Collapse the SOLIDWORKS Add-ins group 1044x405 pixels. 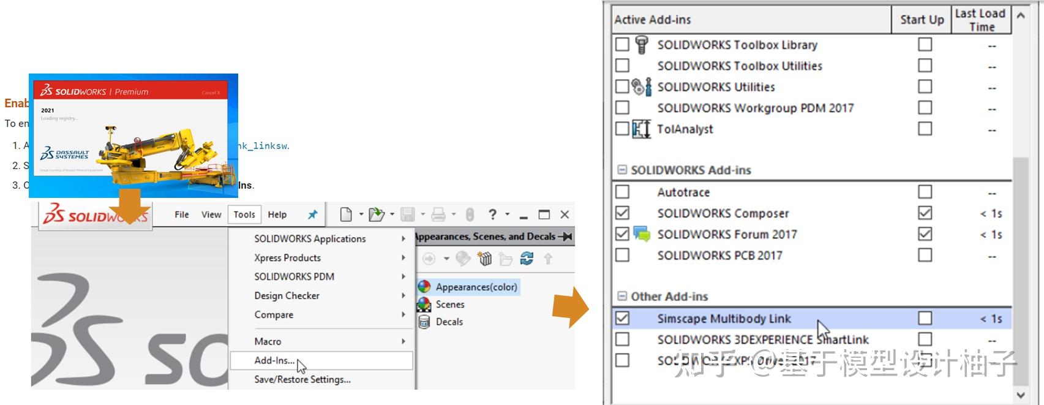tap(622, 170)
